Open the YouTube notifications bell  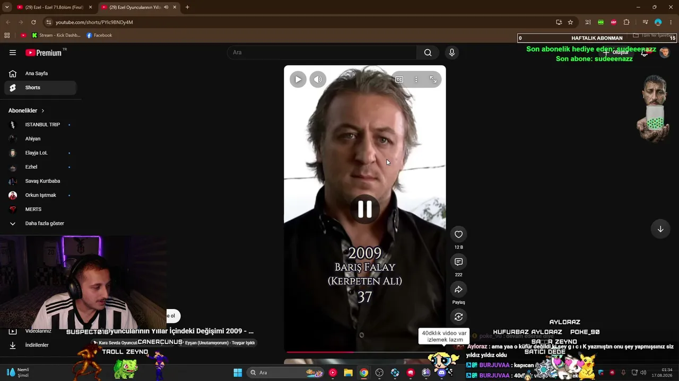[645, 52]
